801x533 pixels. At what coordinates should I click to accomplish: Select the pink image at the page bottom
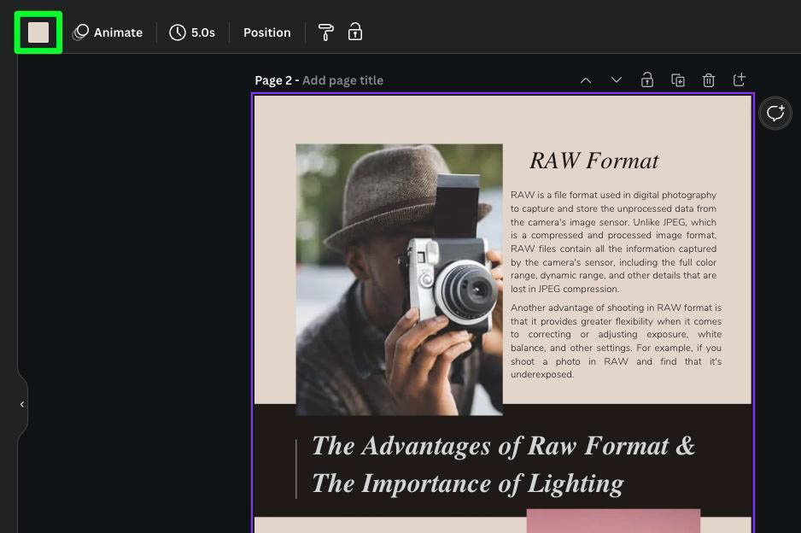tap(613, 521)
